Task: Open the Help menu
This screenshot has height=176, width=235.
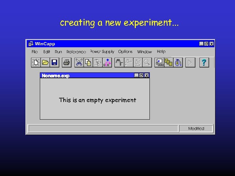Action: coord(161,51)
